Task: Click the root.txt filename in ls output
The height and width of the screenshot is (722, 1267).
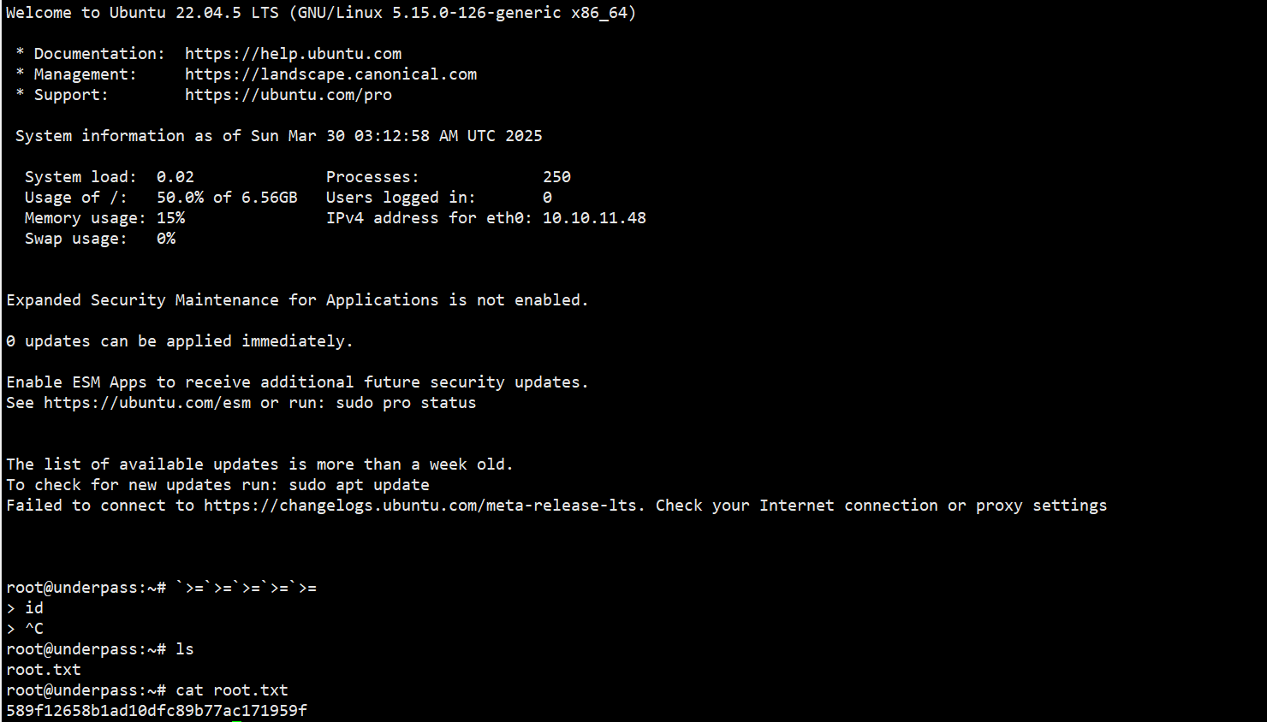Action: tap(44, 670)
